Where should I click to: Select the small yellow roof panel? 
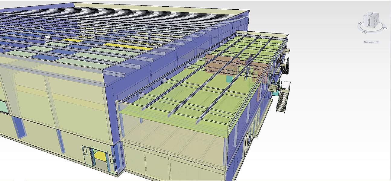coord(72,40)
